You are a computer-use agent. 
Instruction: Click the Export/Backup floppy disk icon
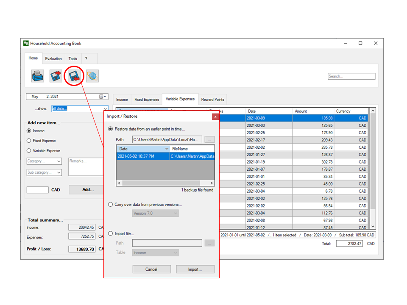click(56, 76)
